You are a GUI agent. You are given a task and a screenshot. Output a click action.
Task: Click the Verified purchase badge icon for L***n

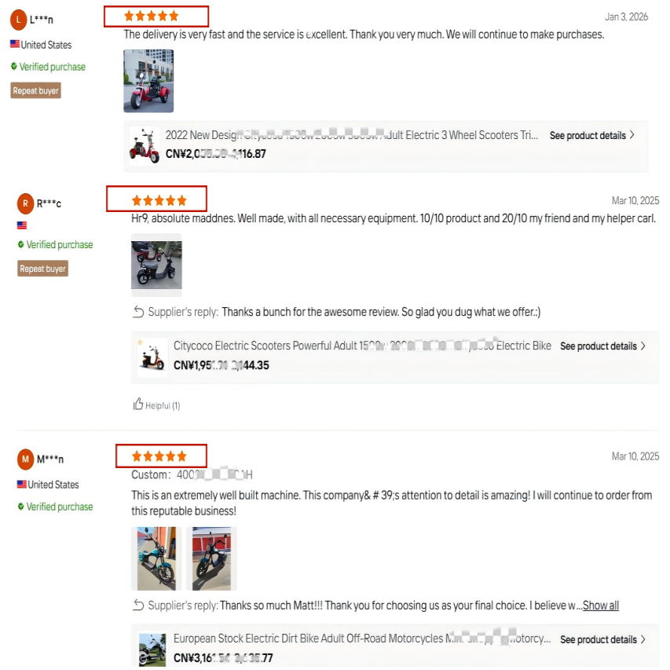point(13,66)
